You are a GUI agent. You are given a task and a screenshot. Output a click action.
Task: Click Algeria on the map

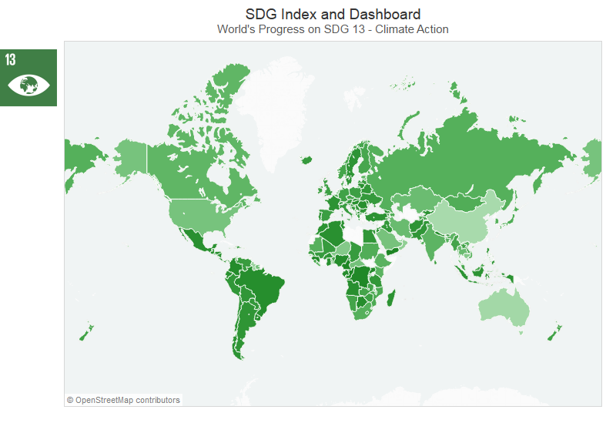[333, 234]
